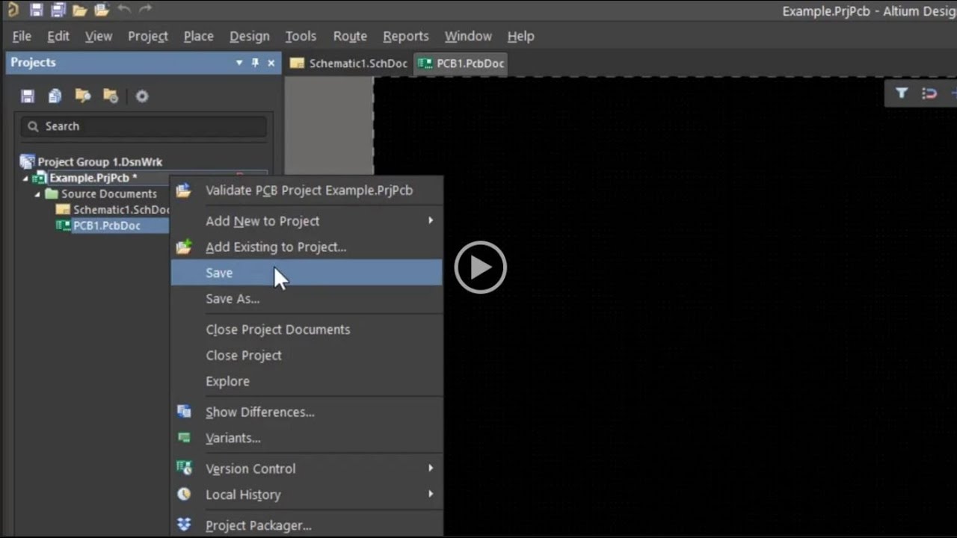
Task: Select Close Project Documents
Action: [307, 330]
